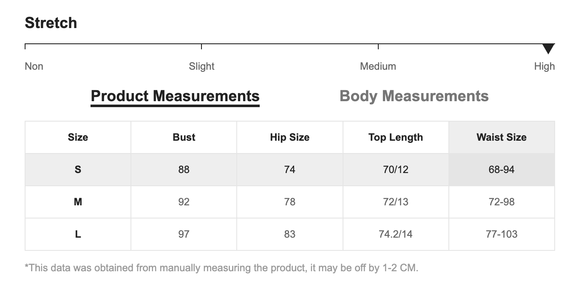This screenshot has width=567, height=301.
Task: Click the High stretch triangle marker
Action: point(548,48)
